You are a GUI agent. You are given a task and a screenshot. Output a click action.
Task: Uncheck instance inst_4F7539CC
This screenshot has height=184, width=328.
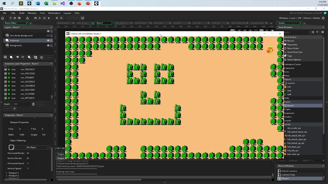click(6, 98)
